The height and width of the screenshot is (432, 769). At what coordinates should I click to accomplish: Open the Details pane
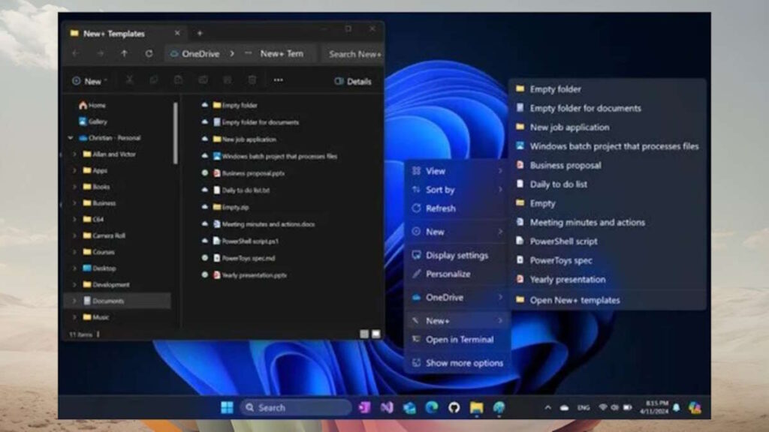pyautogui.click(x=353, y=81)
